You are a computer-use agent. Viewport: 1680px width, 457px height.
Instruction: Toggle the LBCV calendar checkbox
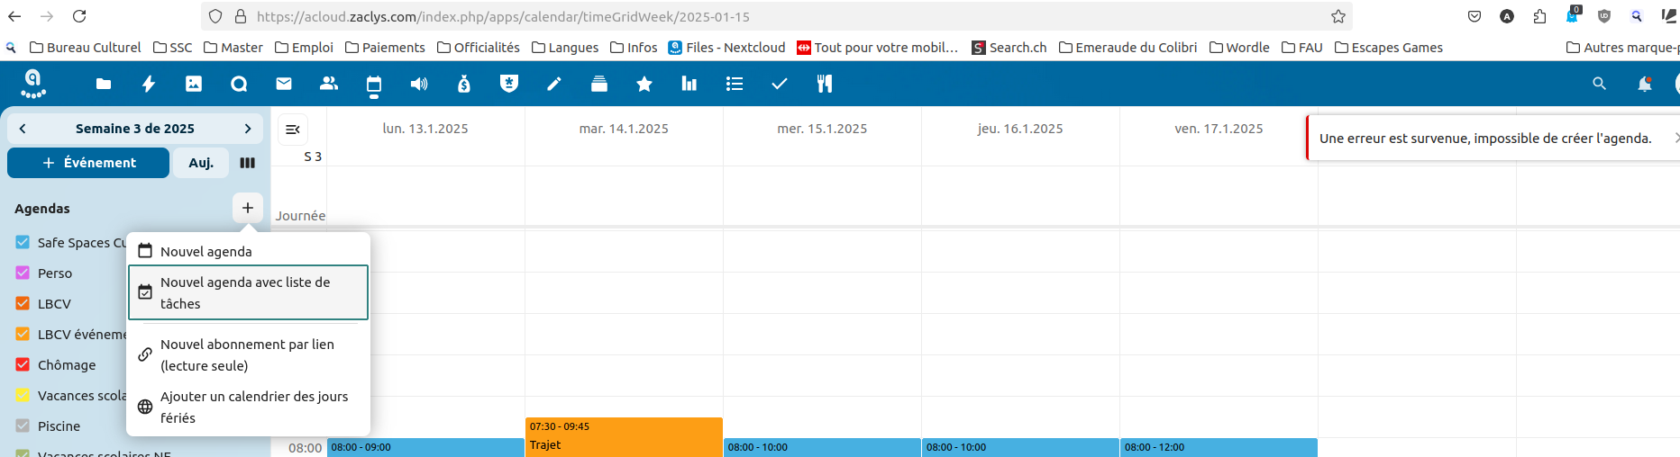click(23, 303)
